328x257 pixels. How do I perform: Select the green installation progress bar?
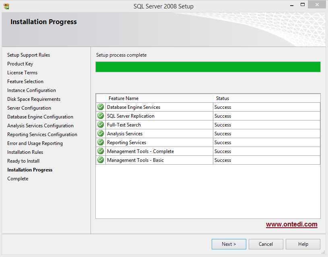click(208, 67)
